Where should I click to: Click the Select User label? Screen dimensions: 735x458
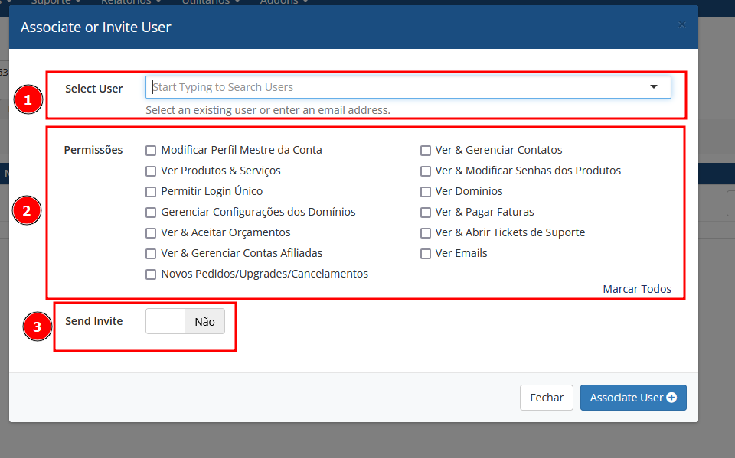(93, 89)
